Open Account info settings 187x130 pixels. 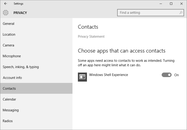(12, 78)
